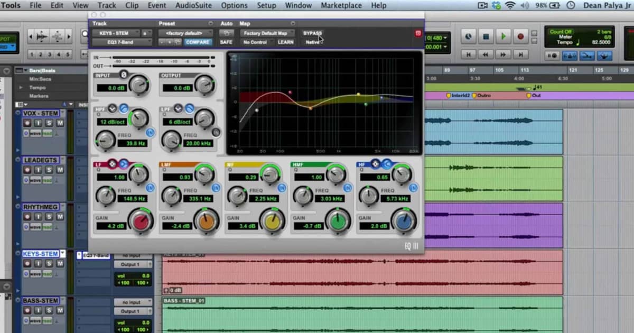Open the Factory Default Map dropdown
Image resolution: width=634 pixels, height=333 pixels.
[x=267, y=32]
